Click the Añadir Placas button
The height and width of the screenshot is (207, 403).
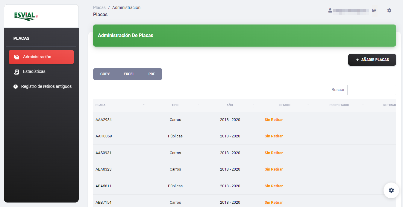[372, 60]
